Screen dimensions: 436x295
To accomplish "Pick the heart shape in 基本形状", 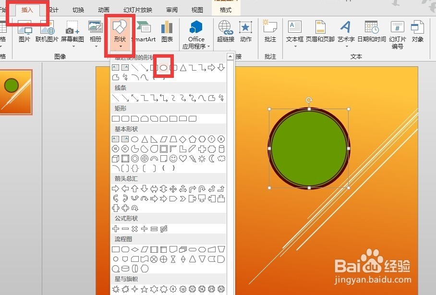I will [182, 159].
